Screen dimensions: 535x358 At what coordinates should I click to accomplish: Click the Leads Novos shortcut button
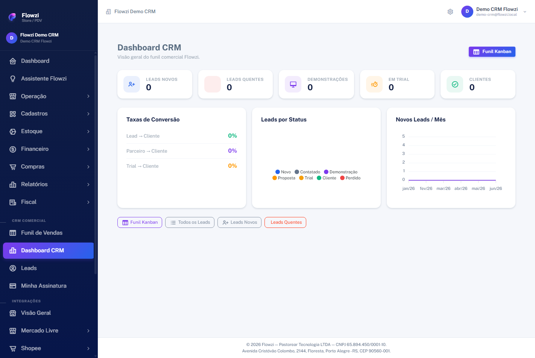point(240,222)
